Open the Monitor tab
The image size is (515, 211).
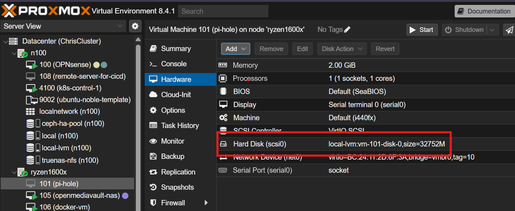(181, 141)
